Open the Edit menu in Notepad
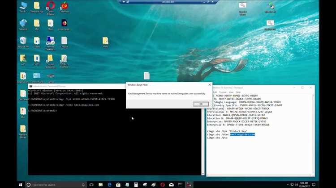This screenshot has height=188, width=336. 215,92
